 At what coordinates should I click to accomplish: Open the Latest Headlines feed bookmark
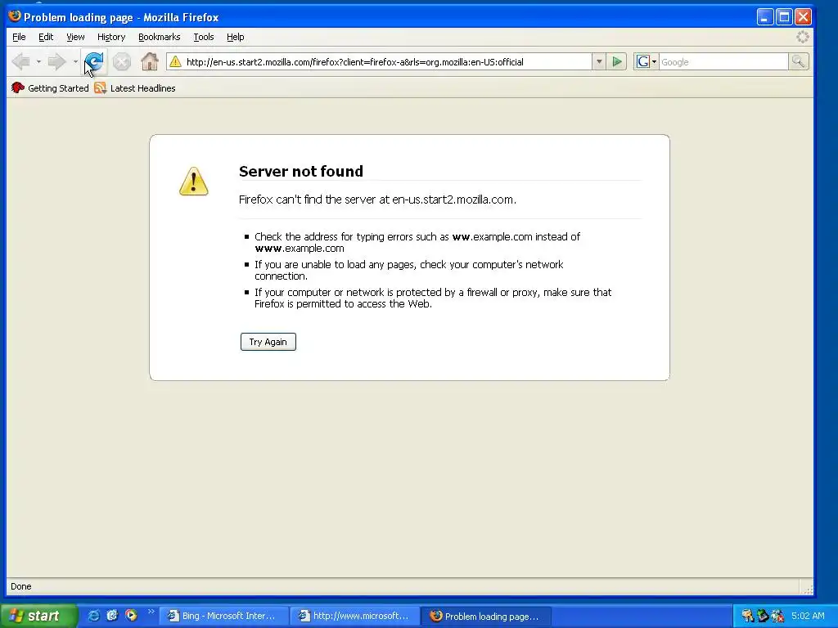[135, 88]
